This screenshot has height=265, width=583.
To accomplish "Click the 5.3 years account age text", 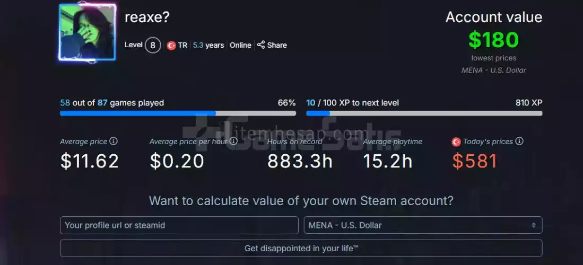I will click(x=208, y=45).
